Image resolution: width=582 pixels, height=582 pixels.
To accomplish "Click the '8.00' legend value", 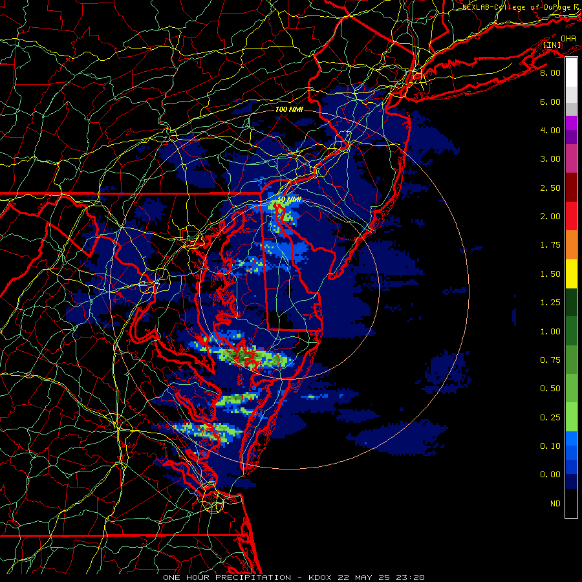I will pyautogui.click(x=550, y=72).
